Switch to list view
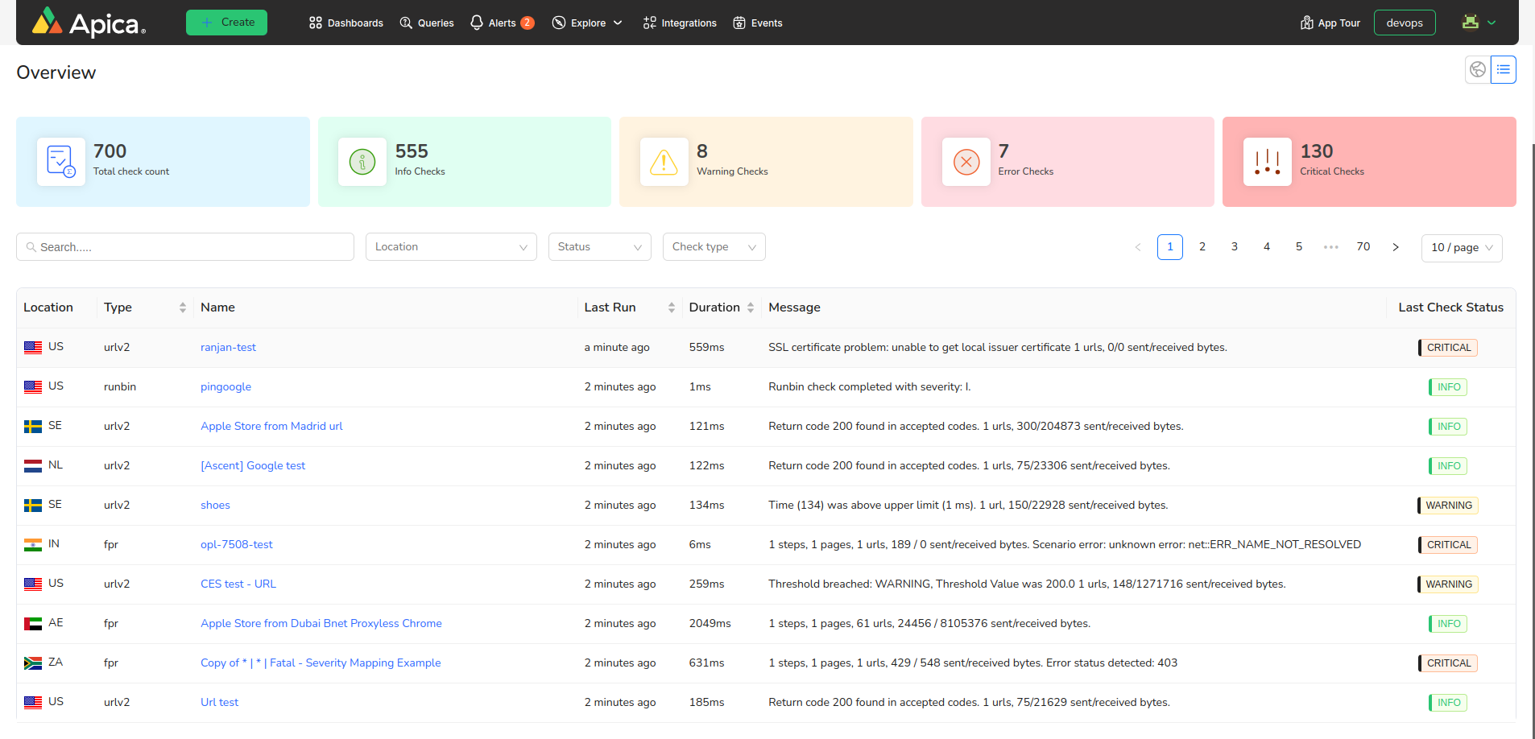Image resolution: width=1535 pixels, height=739 pixels. pos(1503,70)
